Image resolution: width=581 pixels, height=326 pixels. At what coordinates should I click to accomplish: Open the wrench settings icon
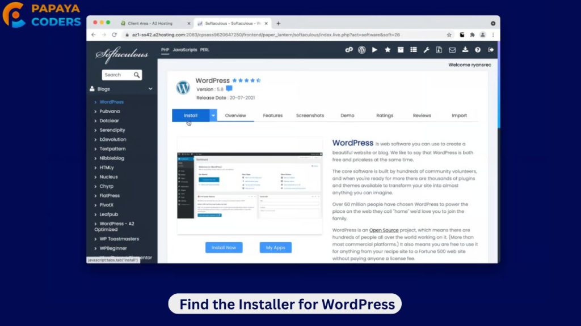click(x=426, y=50)
